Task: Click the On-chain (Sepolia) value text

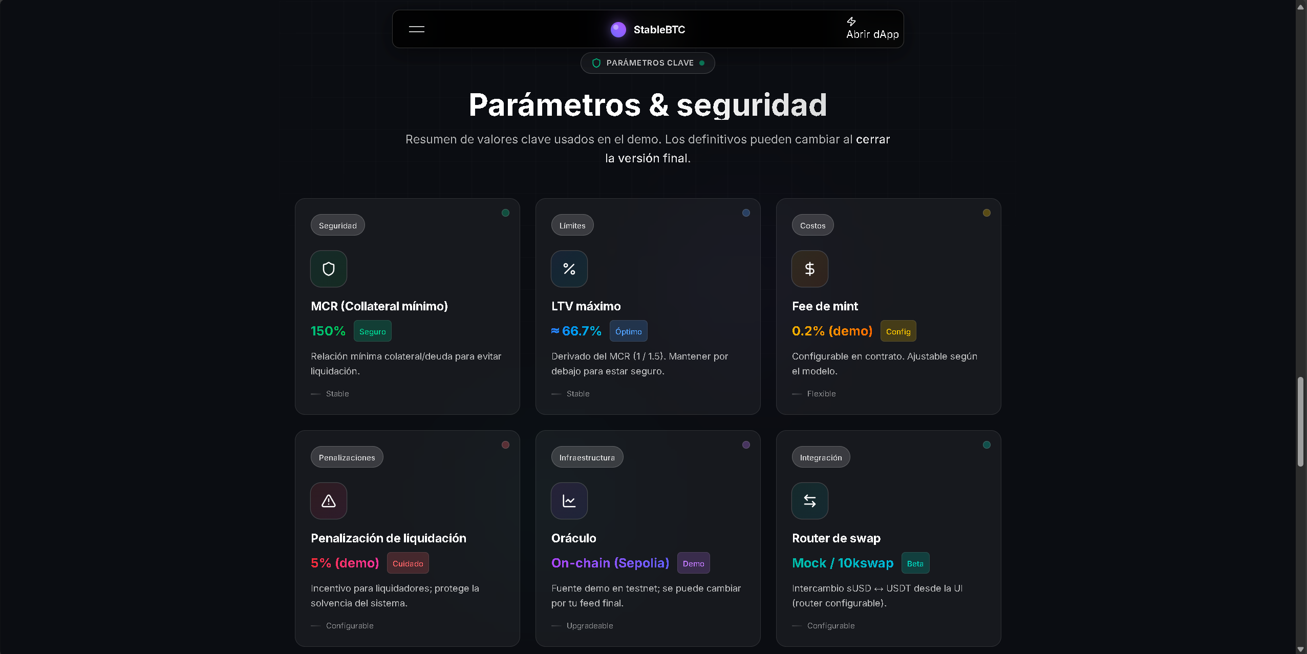Action: 610,563
